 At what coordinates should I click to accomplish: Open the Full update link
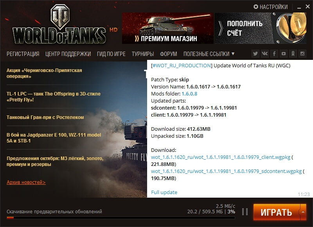[x=164, y=192]
